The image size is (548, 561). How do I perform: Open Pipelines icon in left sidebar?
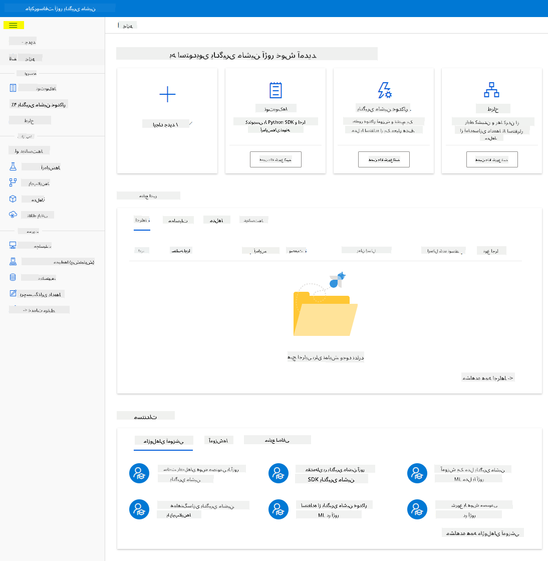click(x=13, y=183)
